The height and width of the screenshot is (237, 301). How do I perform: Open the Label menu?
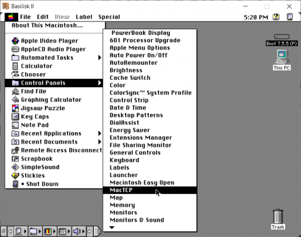click(84, 17)
